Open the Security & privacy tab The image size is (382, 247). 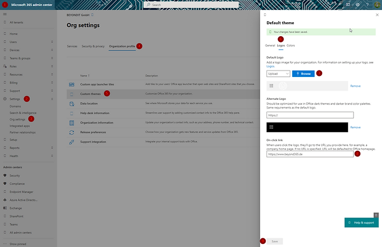(x=93, y=47)
